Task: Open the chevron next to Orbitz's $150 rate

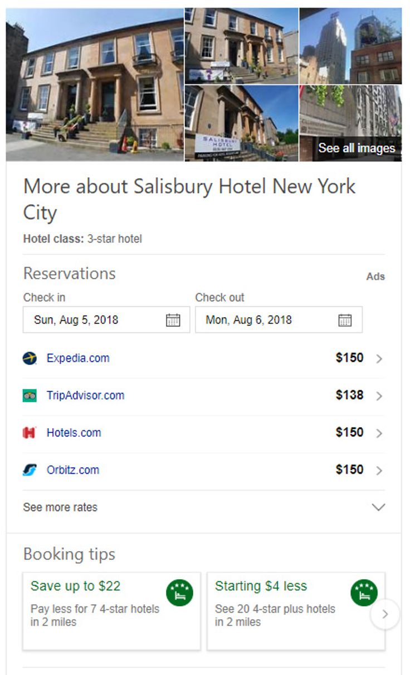Action: [x=379, y=470]
